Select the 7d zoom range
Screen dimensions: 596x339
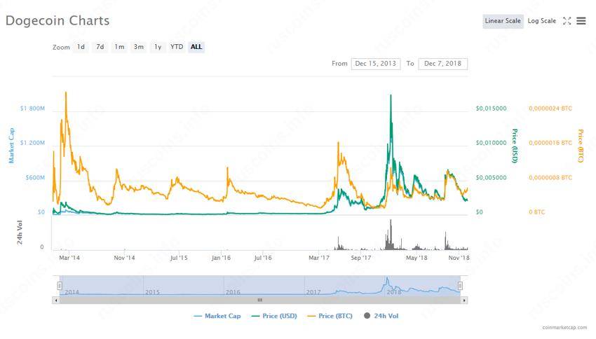point(100,47)
